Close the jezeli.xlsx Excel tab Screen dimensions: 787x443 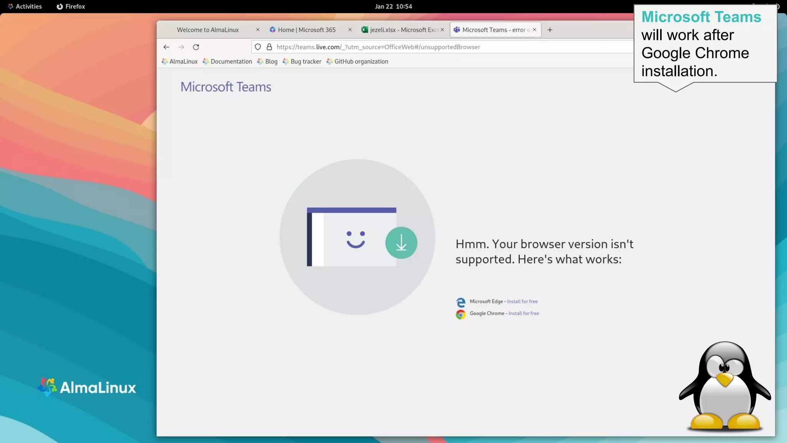click(442, 30)
